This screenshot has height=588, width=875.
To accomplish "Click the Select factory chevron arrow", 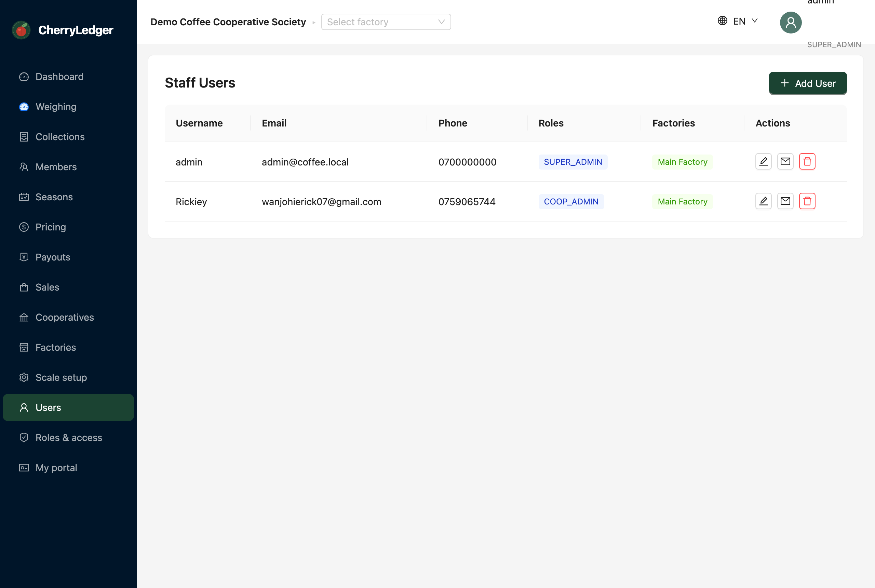I will (441, 22).
